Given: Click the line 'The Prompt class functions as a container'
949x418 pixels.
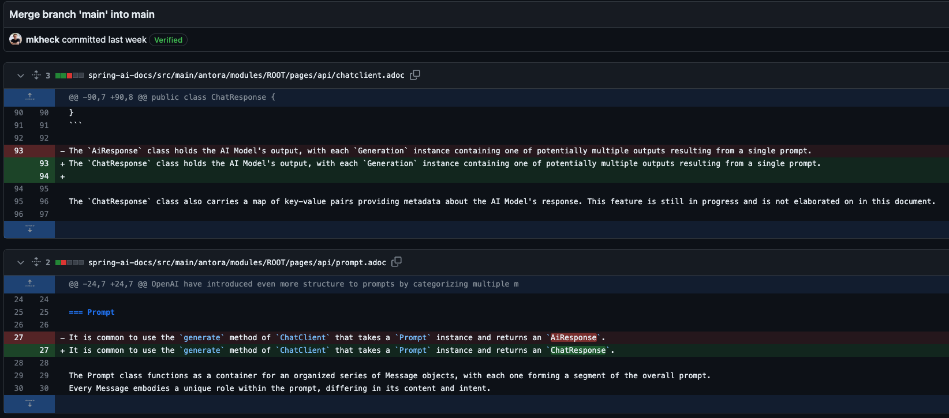Looking at the screenshot, I should [390, 375].
